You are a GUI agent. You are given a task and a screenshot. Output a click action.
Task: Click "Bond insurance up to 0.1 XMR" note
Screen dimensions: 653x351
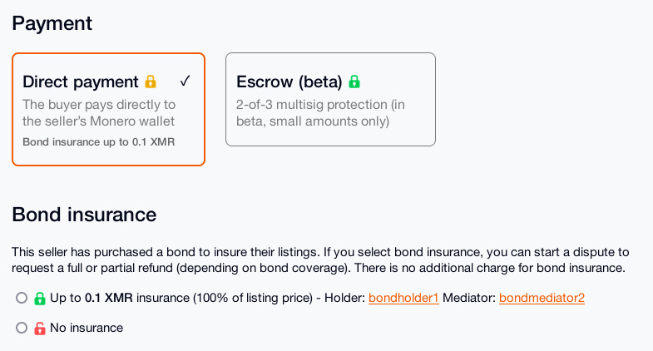(98, 141)
